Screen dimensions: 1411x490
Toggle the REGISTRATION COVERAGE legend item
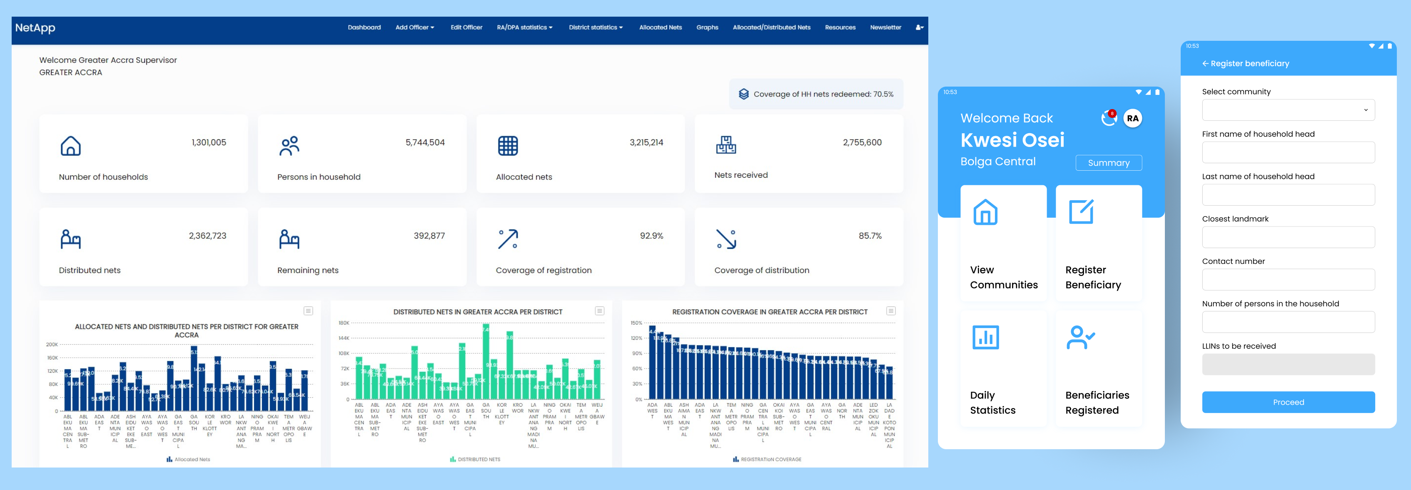click(x=768, y=459)
